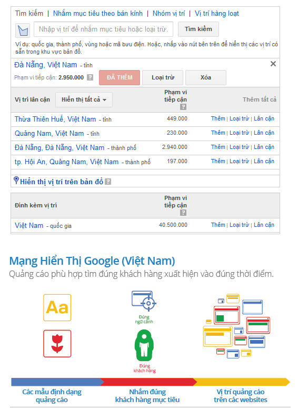
Task: Click the yellow Aa text ad format icon
Action: [x=57, y=307]
